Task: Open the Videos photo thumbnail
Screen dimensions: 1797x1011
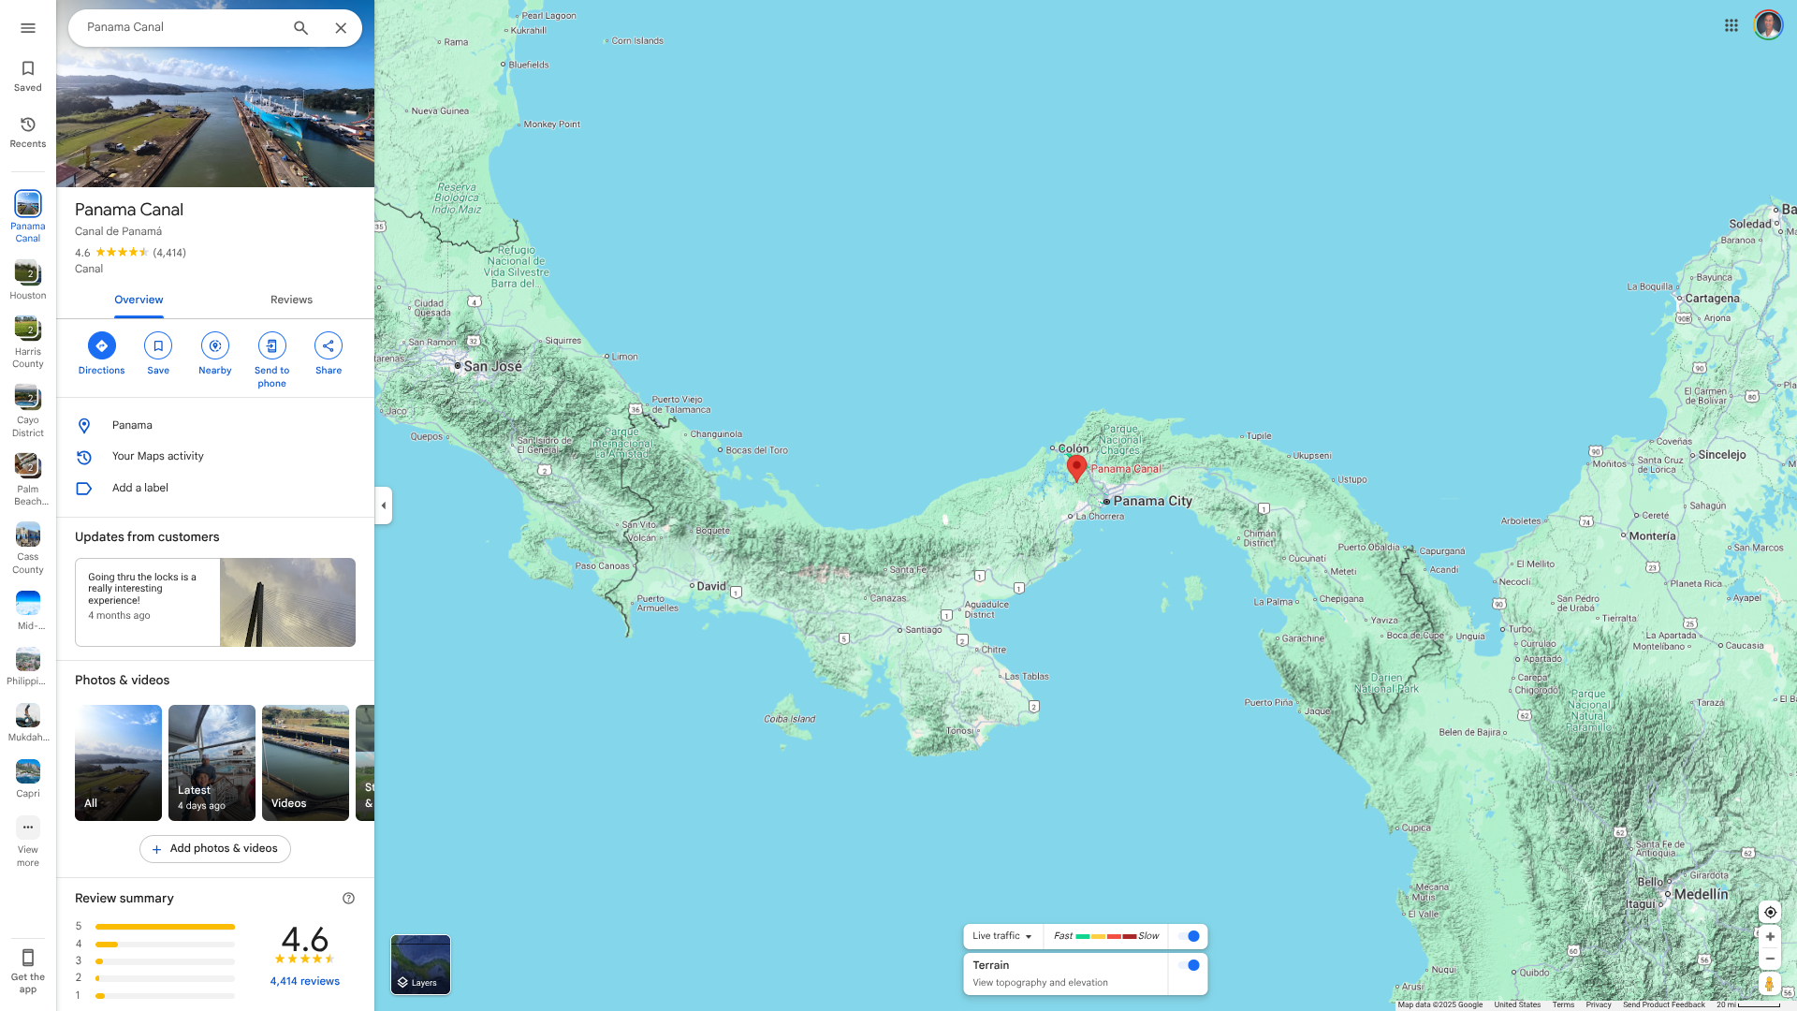Action: 305,762
